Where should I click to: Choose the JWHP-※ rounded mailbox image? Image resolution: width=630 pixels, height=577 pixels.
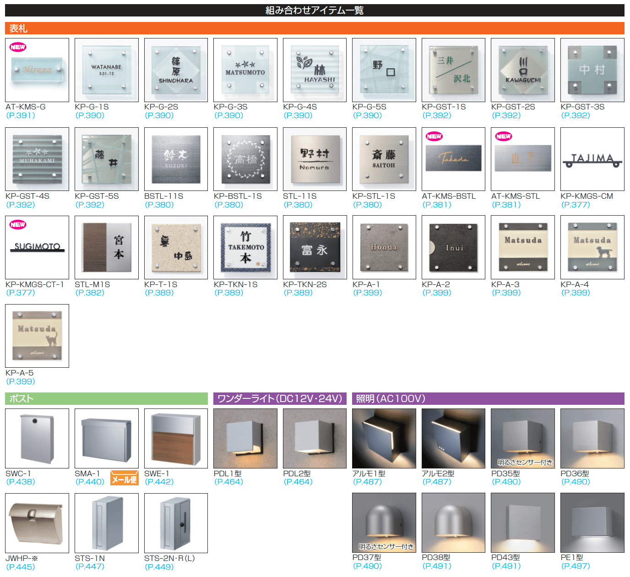37,523
